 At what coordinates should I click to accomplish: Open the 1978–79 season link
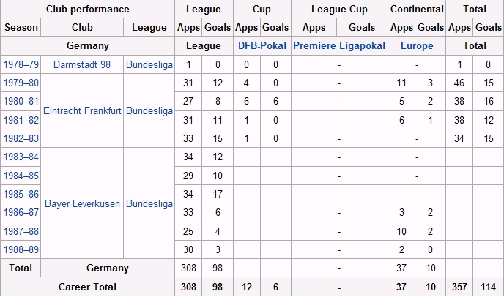pyautogui.click(x=21, y=64)
